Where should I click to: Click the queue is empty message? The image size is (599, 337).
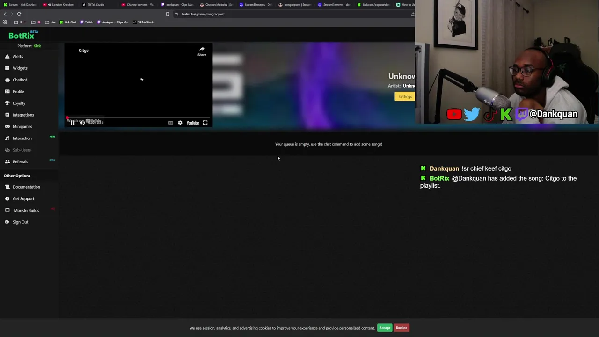pyautogui.click(x=329, y=144)
